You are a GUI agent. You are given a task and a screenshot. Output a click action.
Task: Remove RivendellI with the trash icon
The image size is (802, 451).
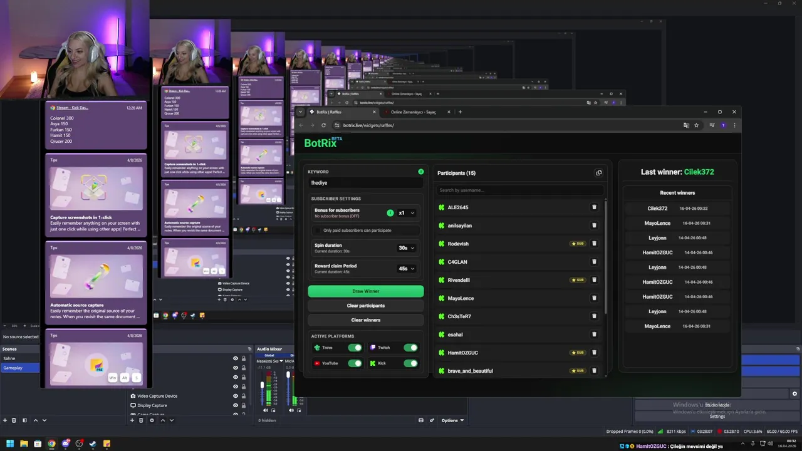pyautogui.click(x=594, y=280)
